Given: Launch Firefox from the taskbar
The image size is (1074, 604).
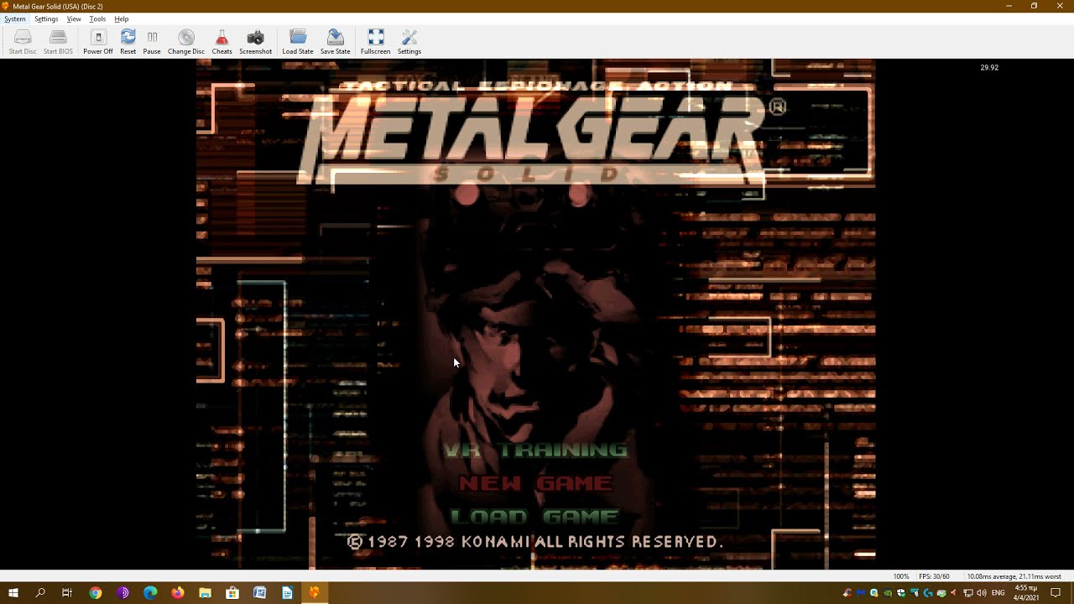Looking at the screenshot, I should click(178, 593).
